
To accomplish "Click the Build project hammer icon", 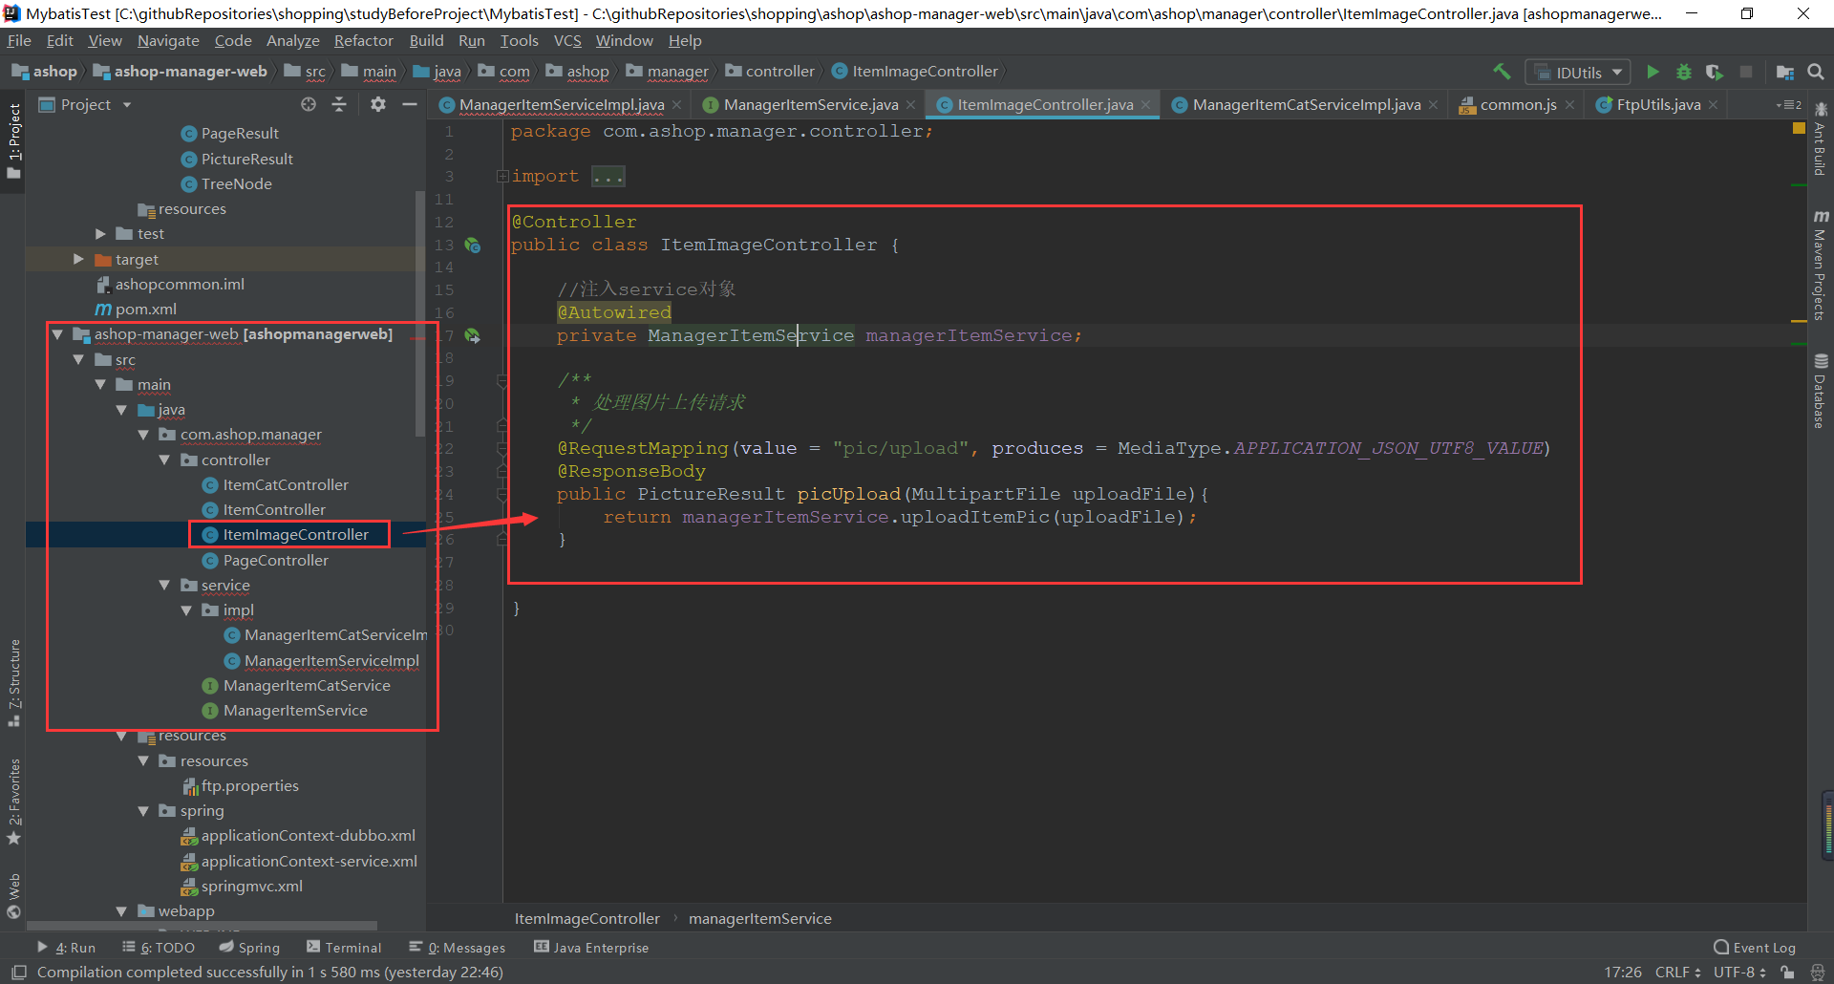I will tap(1502, 72).
